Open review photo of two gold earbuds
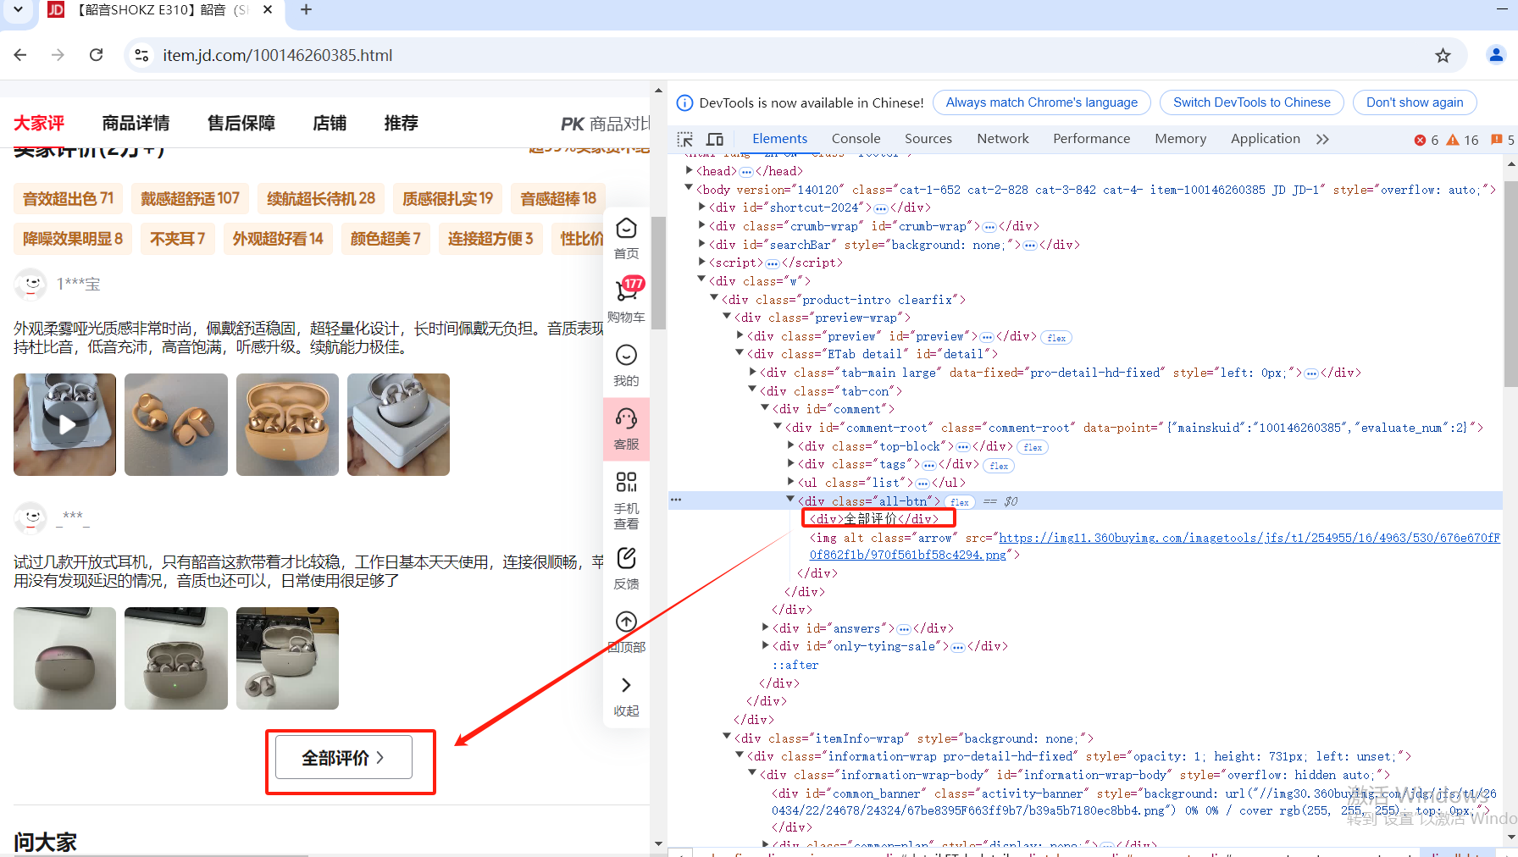Screen dimensions: 1518x857 (x=176, y=424)
